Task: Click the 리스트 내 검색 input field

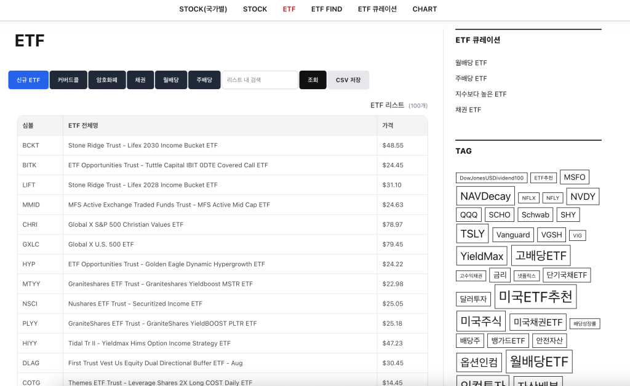Action: (260, 80)
